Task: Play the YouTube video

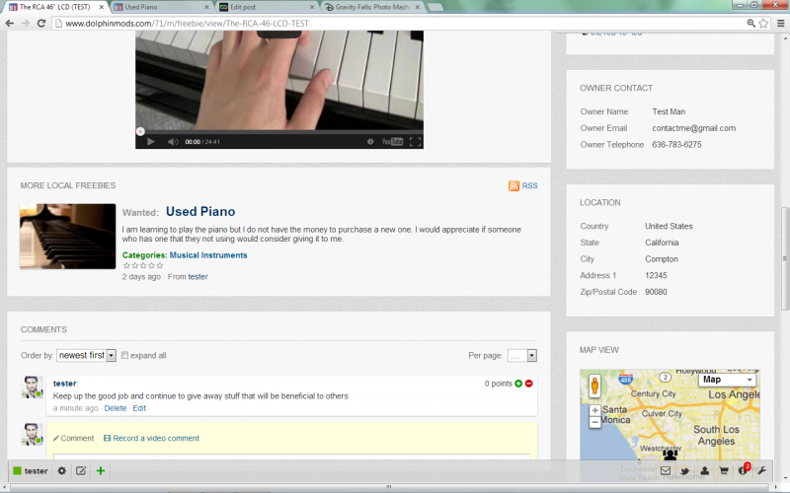Action: coord(151,142)
